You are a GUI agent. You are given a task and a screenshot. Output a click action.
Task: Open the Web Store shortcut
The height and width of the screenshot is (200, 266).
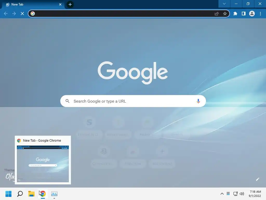tap(133, 156)
